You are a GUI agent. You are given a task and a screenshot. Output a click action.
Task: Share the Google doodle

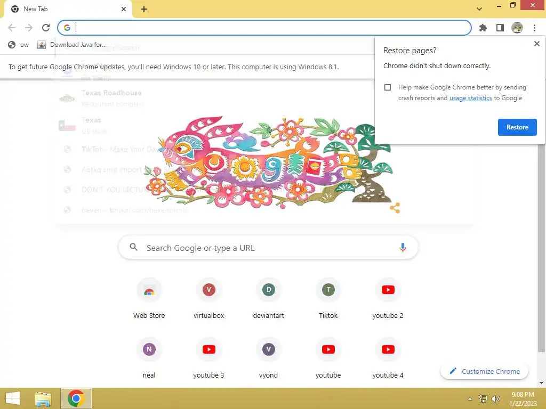coord(395,208)
